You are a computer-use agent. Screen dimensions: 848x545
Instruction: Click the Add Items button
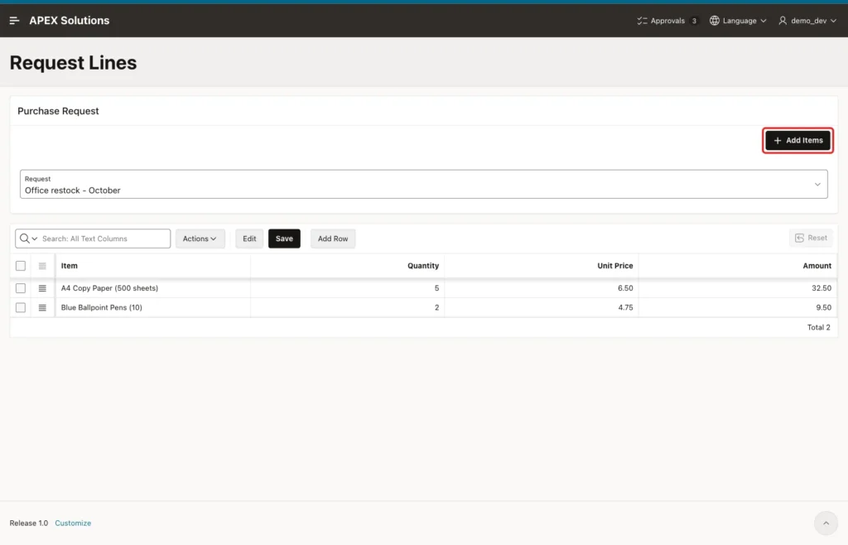point(797,141)
